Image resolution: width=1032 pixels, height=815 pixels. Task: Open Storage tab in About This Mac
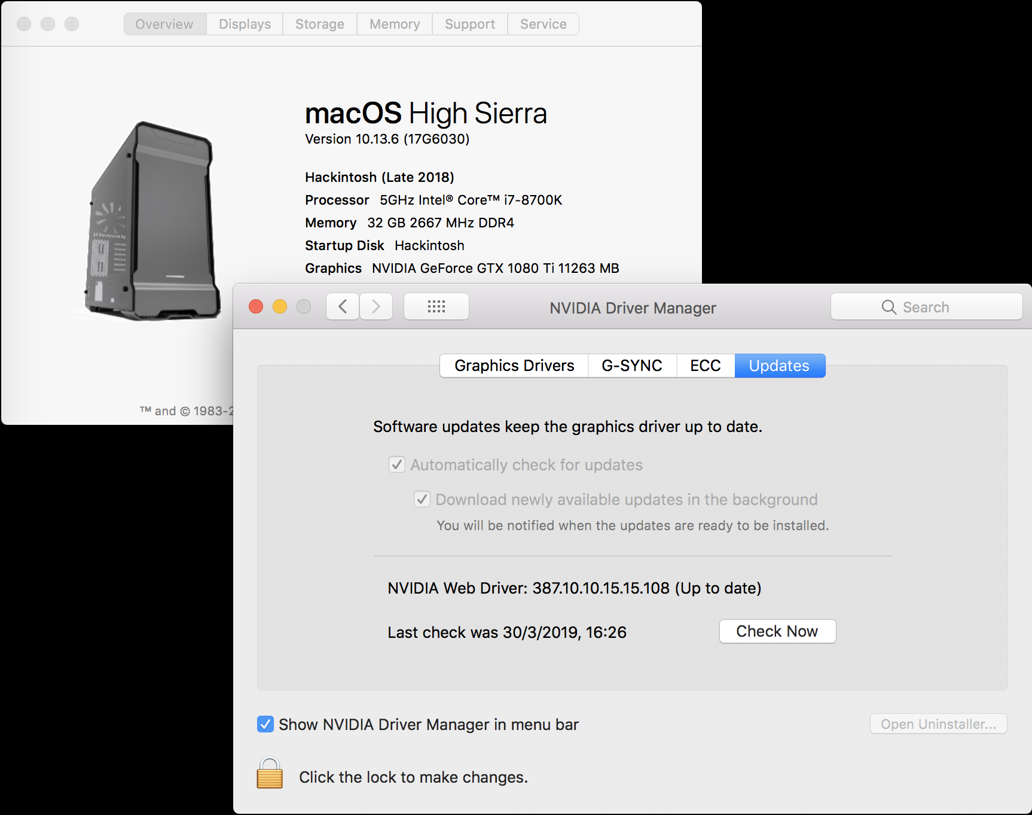[x=320, y=24]
